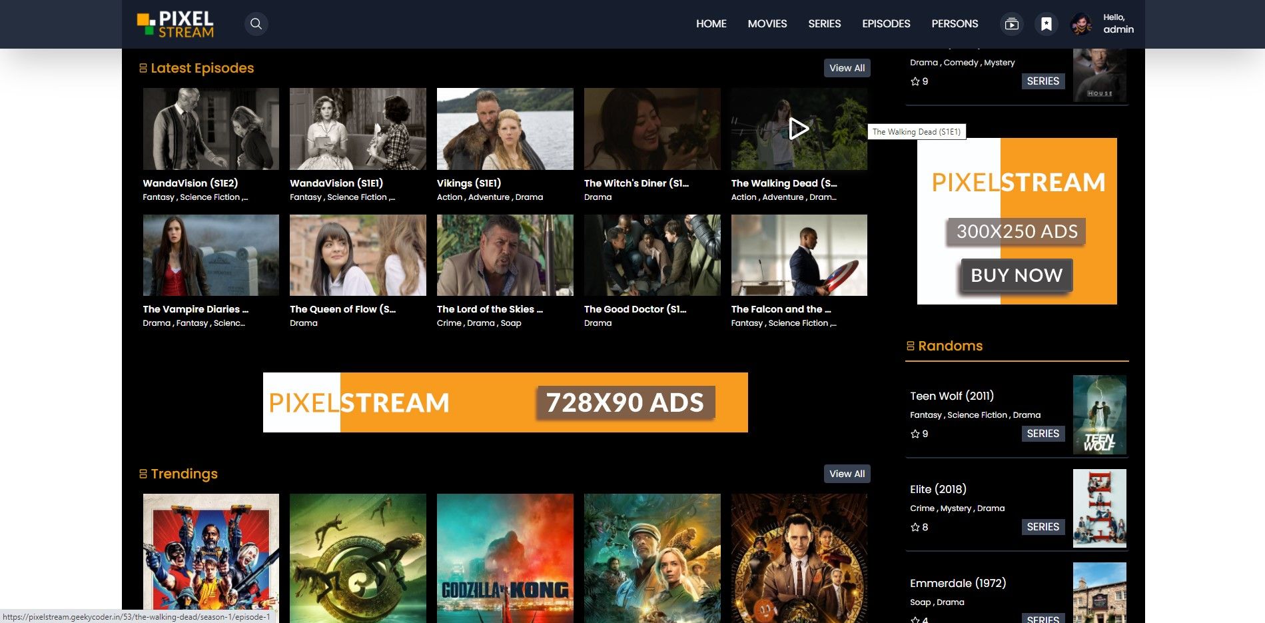Click View All for Trendings
Viewport: 1265px width, 623px height.
(x=847, y=474)
